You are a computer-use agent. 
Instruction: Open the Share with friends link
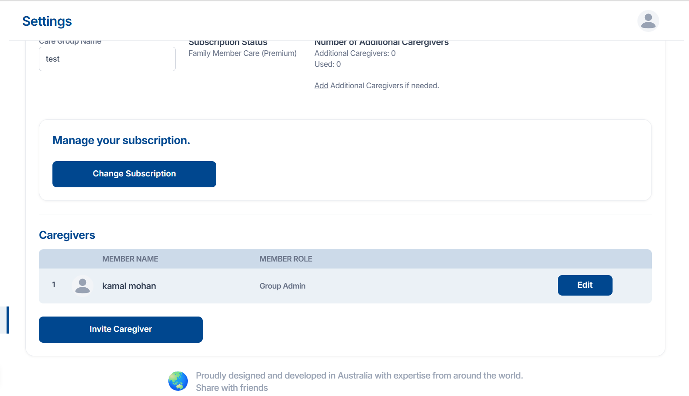click(232, 388)
